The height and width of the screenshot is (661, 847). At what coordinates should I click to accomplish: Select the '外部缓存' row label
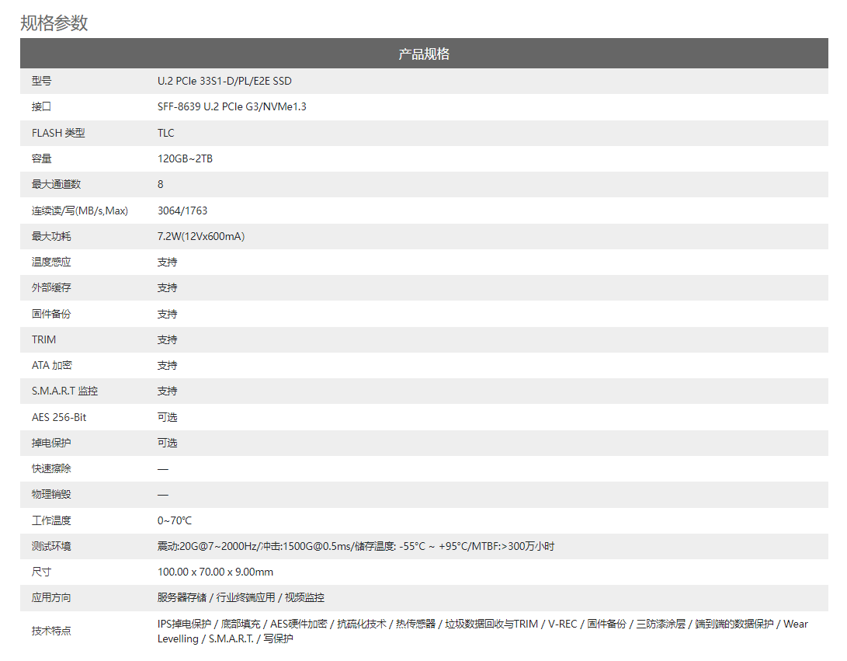[x=51, y=287]
